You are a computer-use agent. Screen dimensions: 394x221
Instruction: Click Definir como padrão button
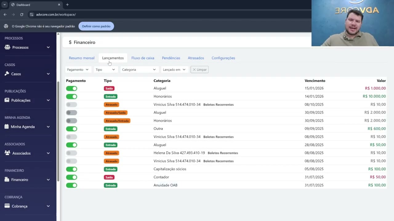point(96,26)
